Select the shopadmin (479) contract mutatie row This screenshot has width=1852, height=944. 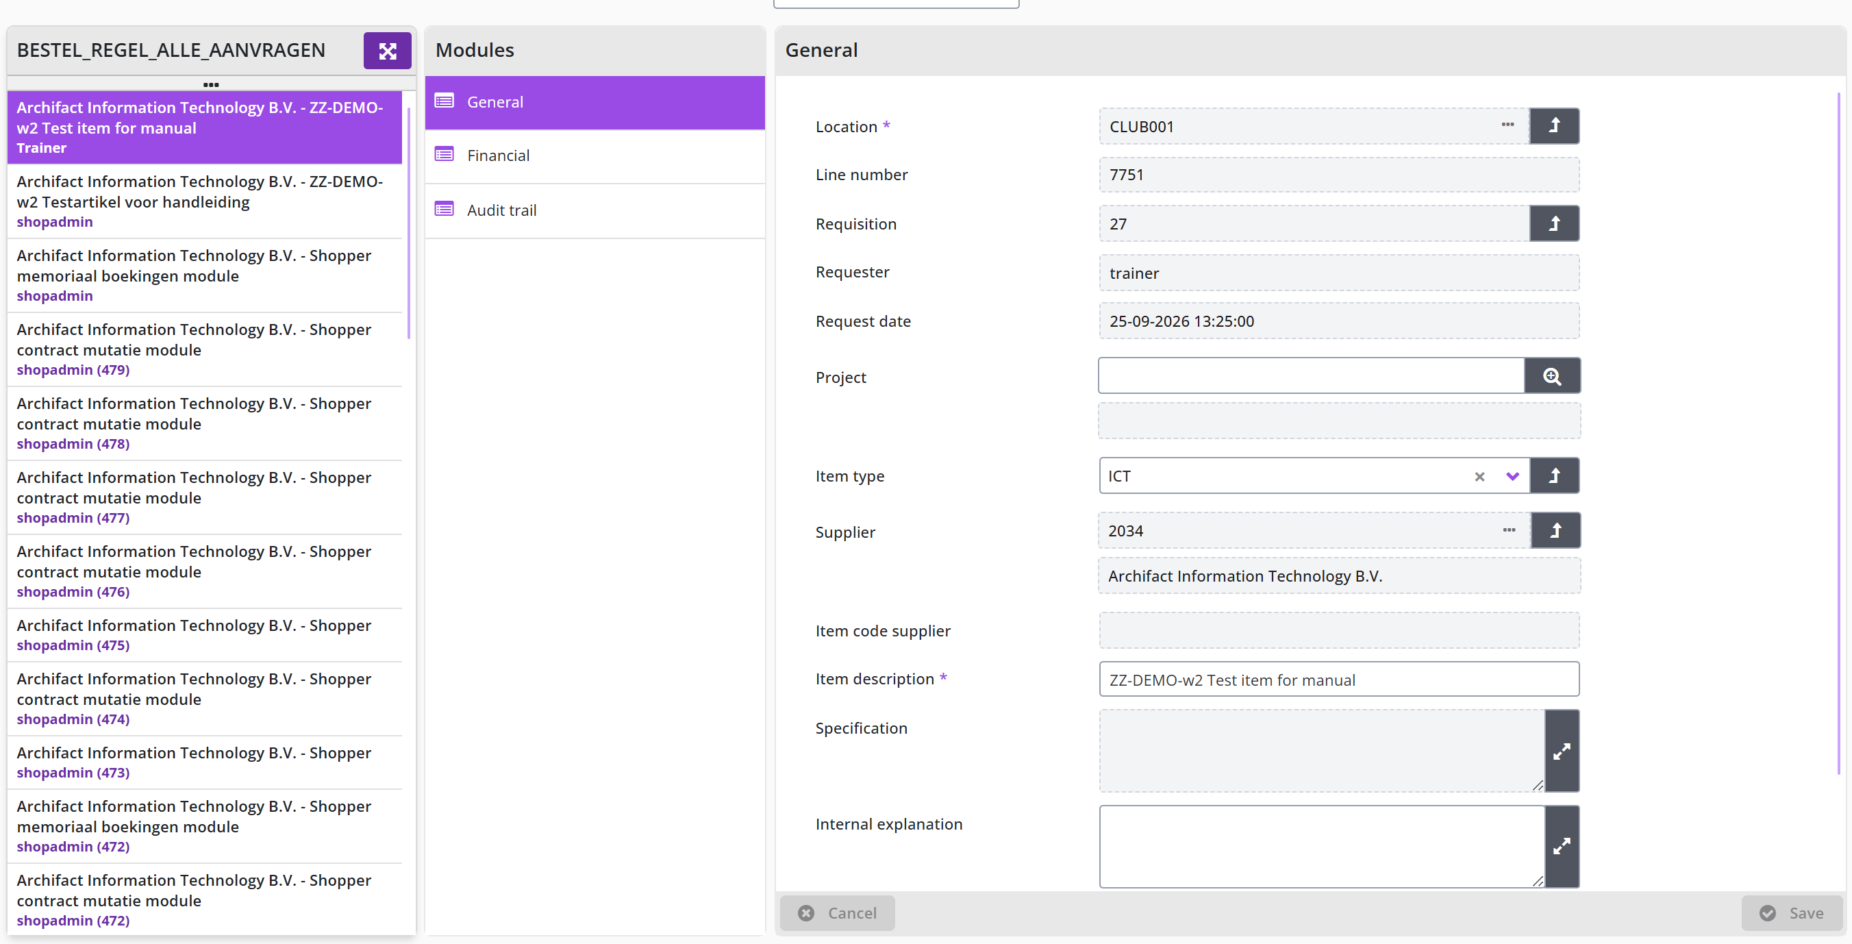point(204,349)
